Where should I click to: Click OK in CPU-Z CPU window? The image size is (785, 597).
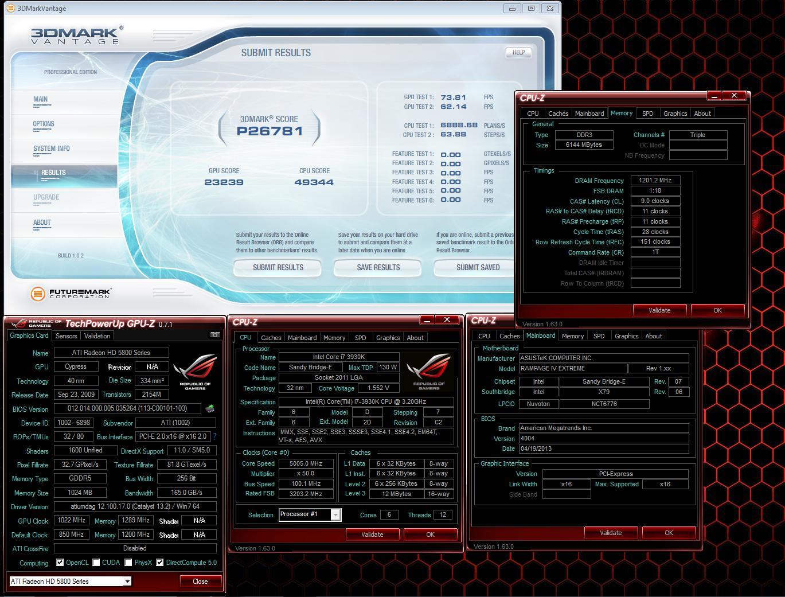[x=430, y=534]
